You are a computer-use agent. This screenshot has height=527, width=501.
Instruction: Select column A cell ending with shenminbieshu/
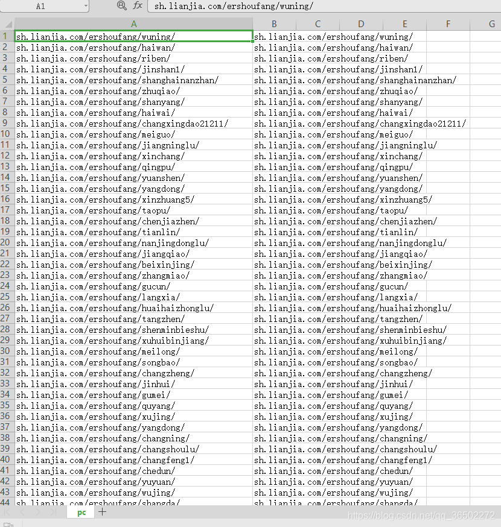pos(133,329)
